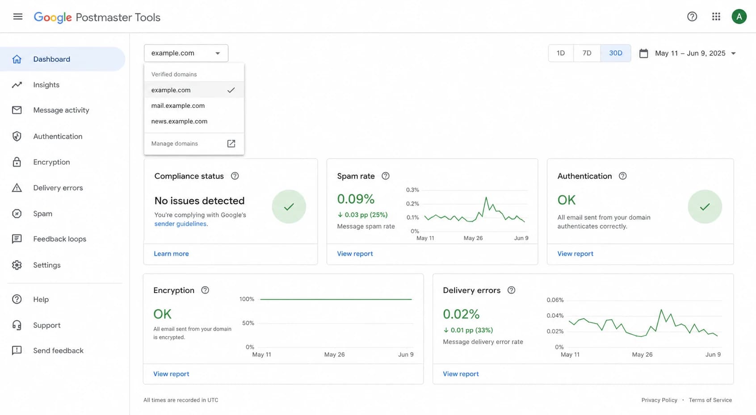Choose news.example.com from the list

point(194,121)
